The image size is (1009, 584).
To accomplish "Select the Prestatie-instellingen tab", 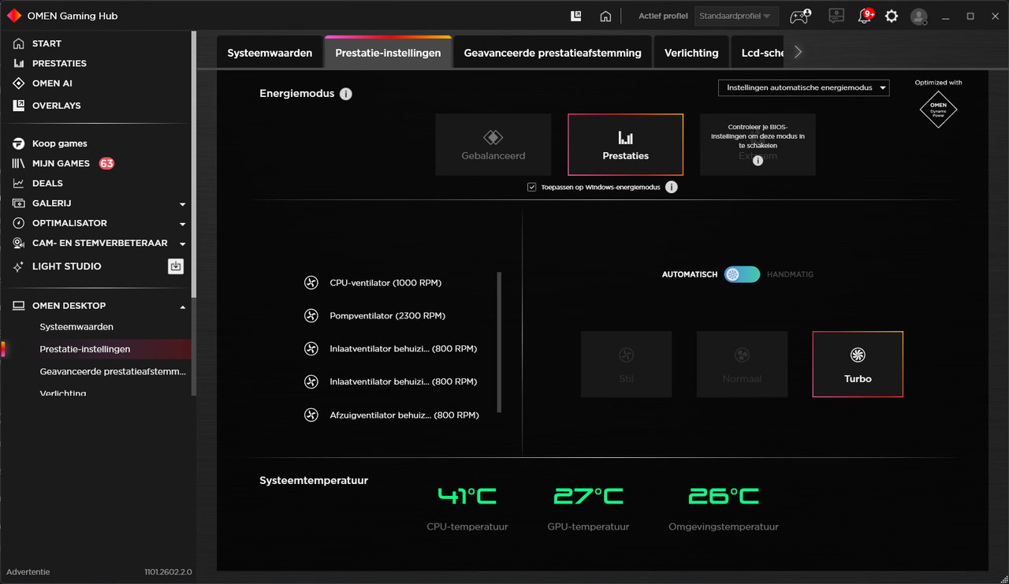I will coord(388,53).
